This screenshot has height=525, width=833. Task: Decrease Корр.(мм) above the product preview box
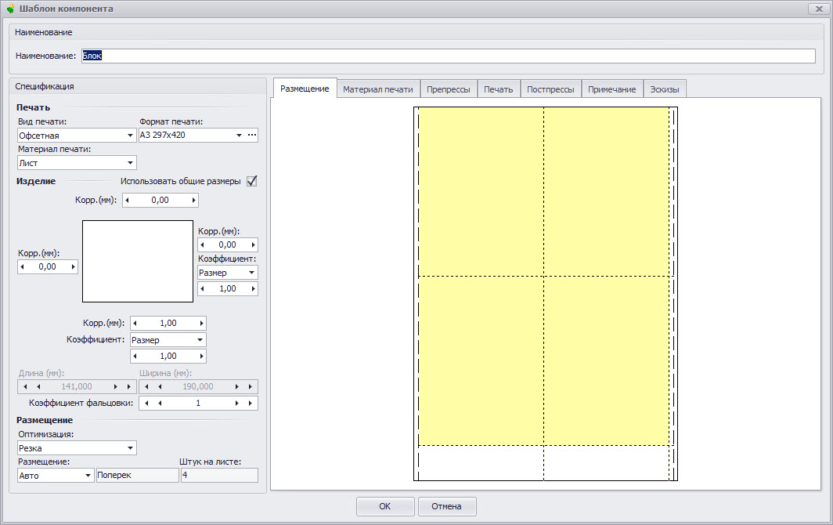pyautogui.click(x=127, y=201)
